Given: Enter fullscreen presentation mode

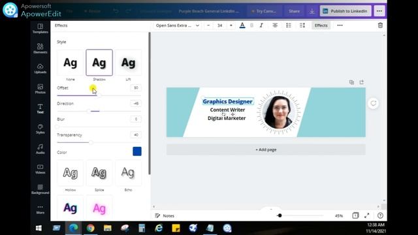Looking at the screenshot, I should tap(367, 215).
